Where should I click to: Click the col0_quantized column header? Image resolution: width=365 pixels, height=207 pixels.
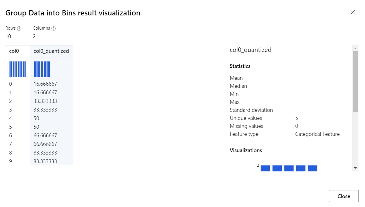[51, 51]
